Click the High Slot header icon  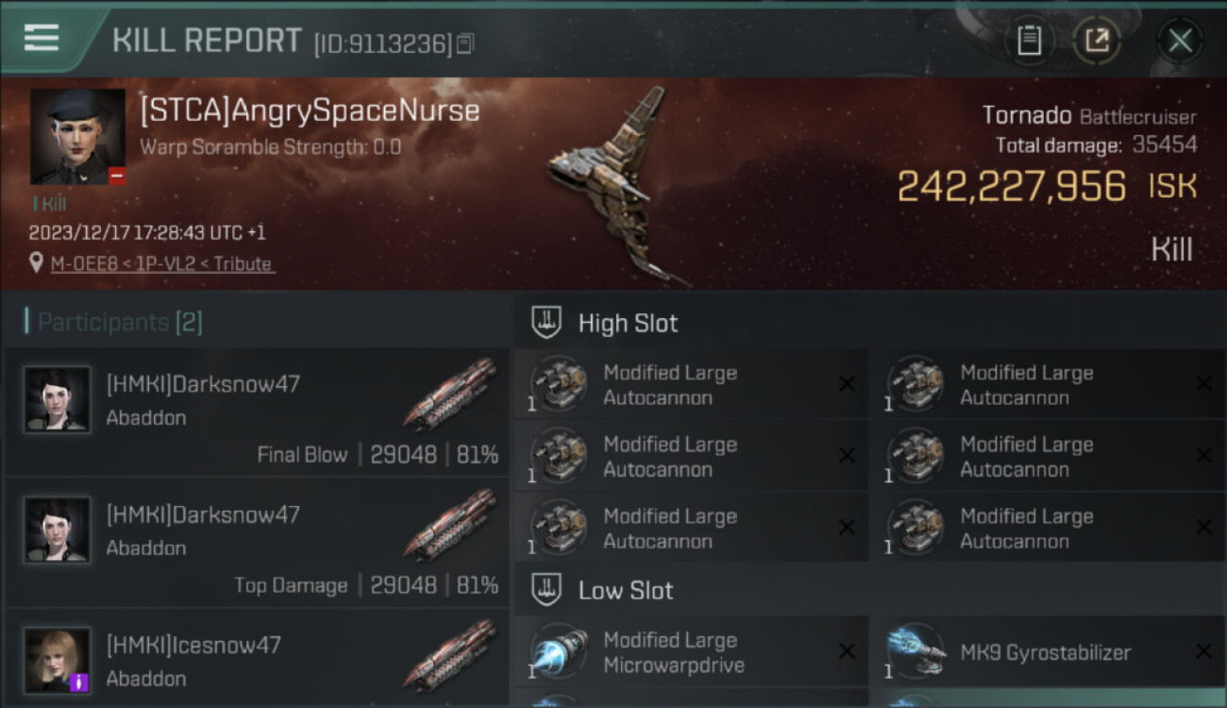(547, 323)
